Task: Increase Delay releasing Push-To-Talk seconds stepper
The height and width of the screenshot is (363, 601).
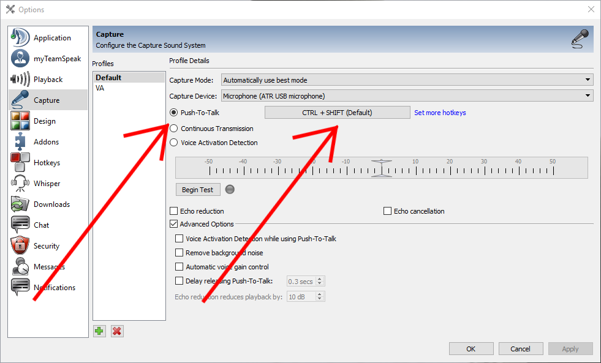Action: [320, 279]
